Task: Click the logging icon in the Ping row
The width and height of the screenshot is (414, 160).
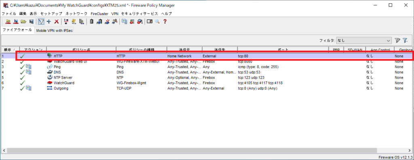Action: coord(29,67)
